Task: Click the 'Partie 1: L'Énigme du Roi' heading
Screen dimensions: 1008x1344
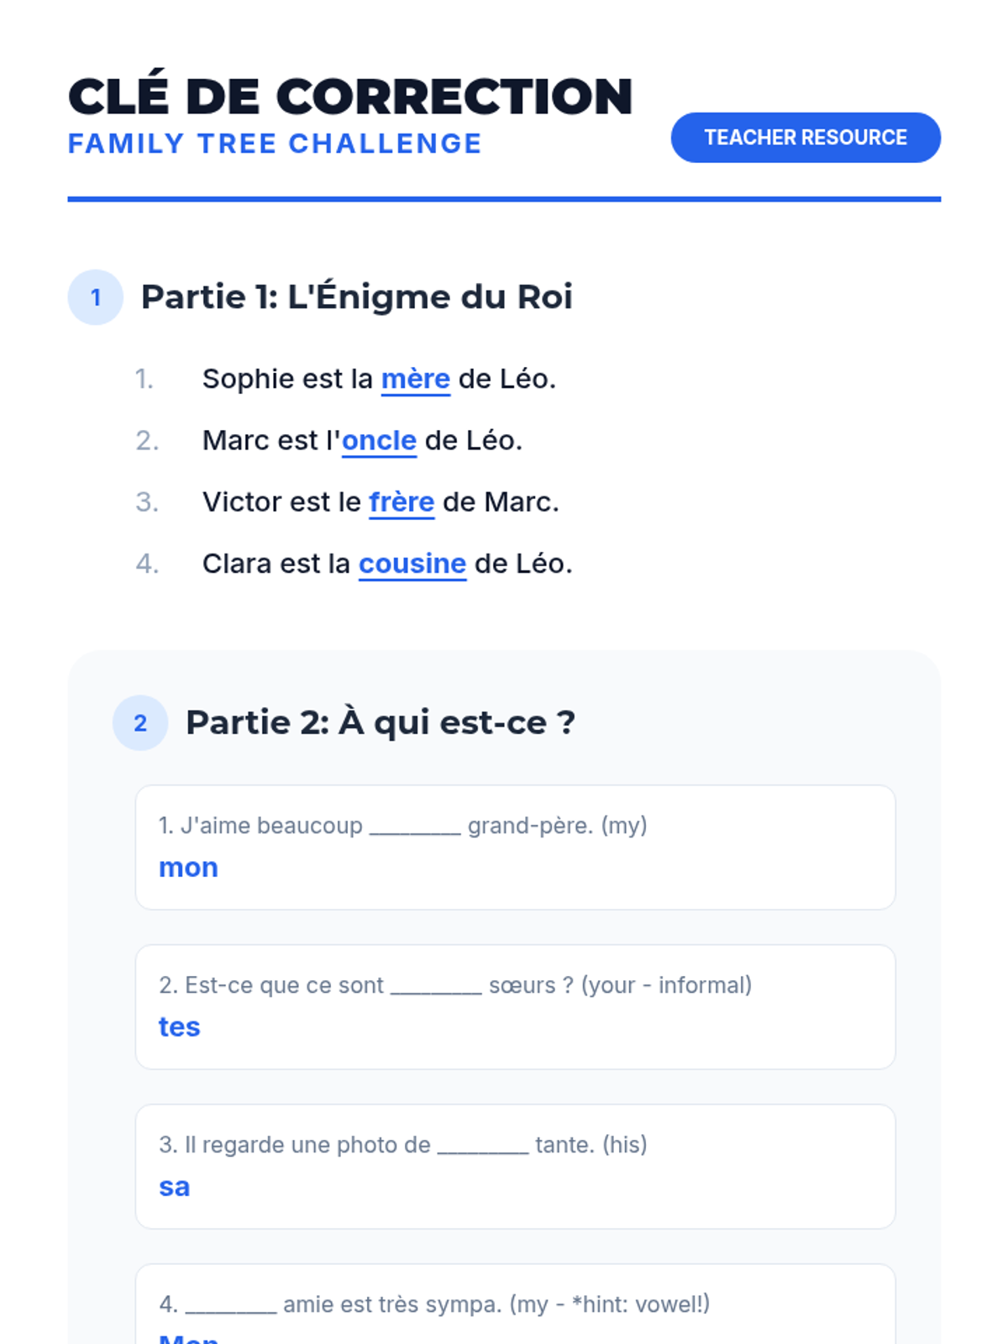Action: (357, 297)
